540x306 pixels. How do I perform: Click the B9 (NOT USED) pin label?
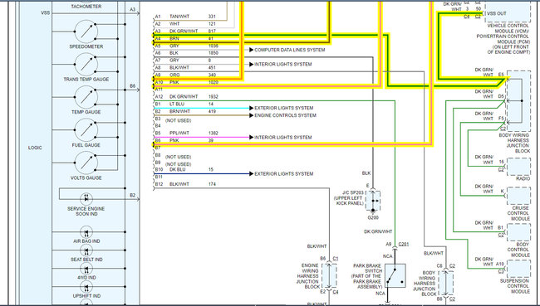(173, 163)
